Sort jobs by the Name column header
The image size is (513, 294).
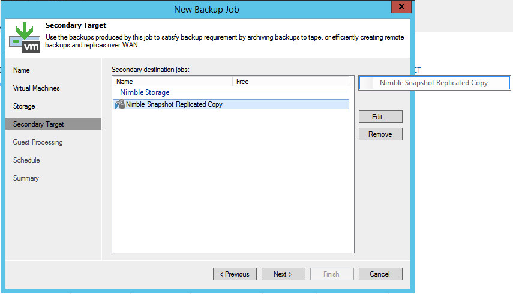(x=173, y=82)
